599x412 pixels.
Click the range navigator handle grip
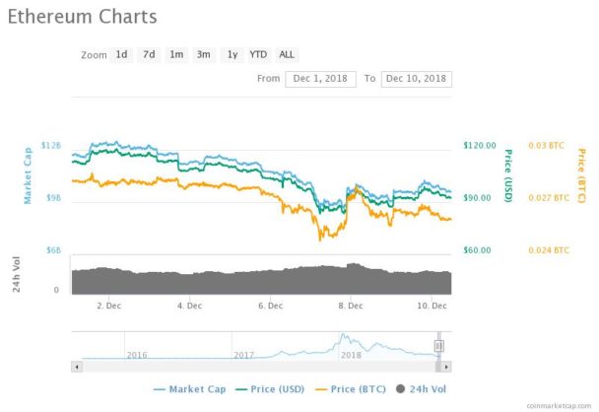tap(439, 346)
